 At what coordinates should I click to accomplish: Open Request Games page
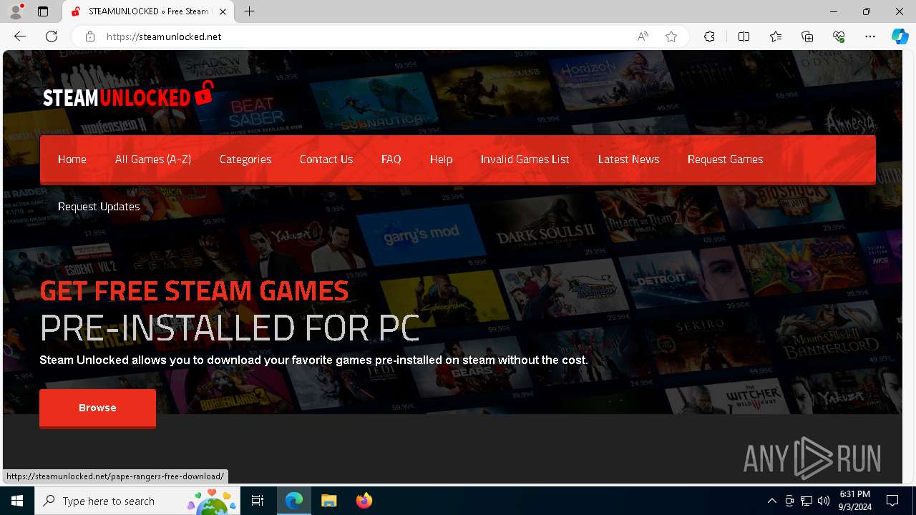(726, 160)
